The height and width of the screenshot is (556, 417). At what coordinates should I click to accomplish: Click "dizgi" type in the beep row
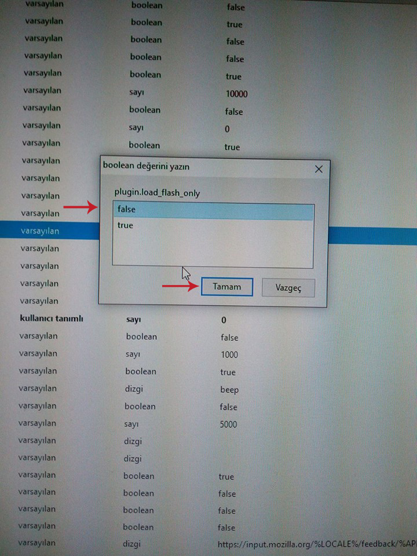click(x=134, y=389)
